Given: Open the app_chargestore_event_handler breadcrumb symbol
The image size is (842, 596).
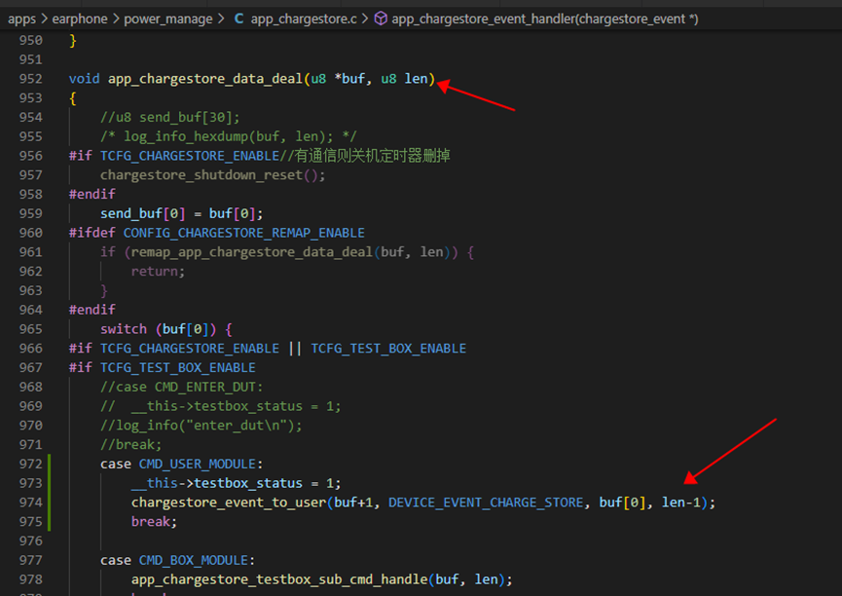Looking at the screenshot, I should [545, 19].
